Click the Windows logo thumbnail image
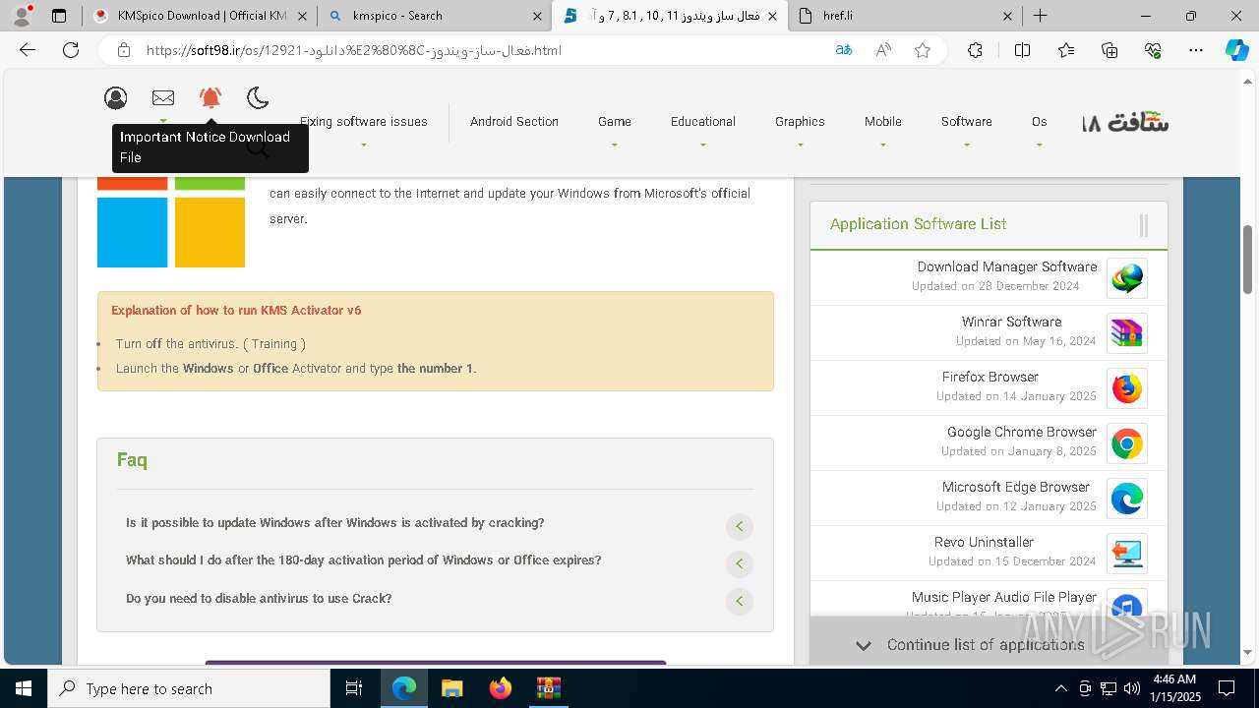 point(171,222)
